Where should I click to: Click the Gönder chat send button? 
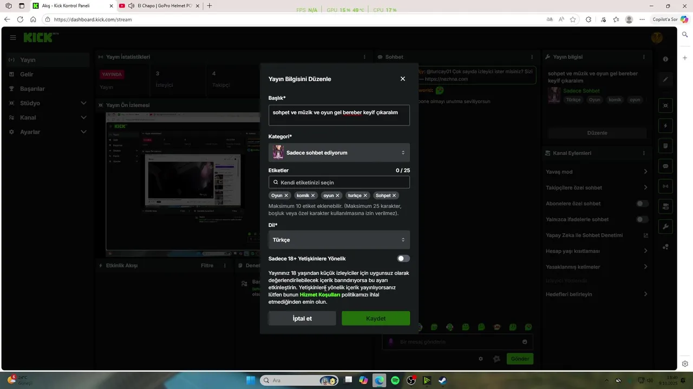tap(520, 359)
